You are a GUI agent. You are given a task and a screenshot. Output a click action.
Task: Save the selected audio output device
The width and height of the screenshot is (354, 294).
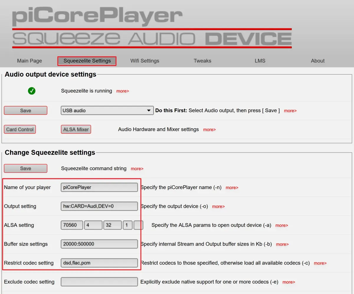[x=25, y=111]
